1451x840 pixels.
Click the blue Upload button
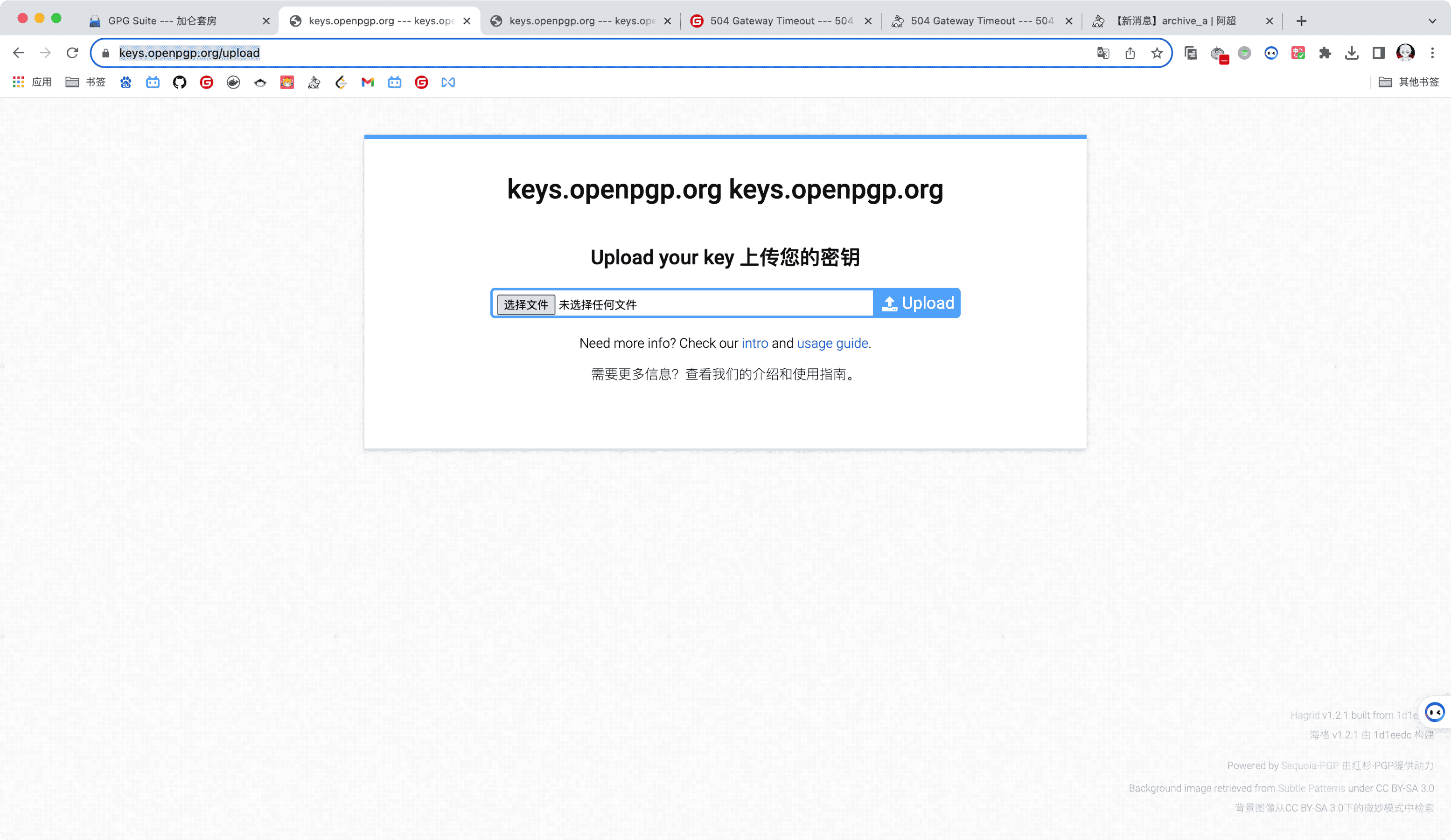click(917, 303)
